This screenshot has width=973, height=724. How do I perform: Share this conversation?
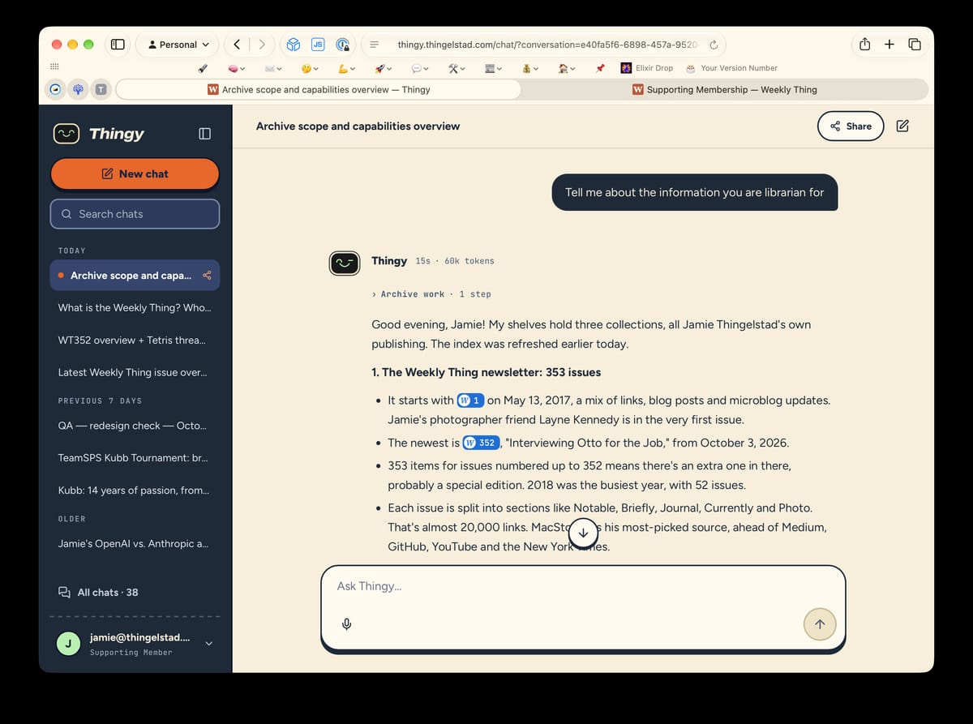(851, 126)
